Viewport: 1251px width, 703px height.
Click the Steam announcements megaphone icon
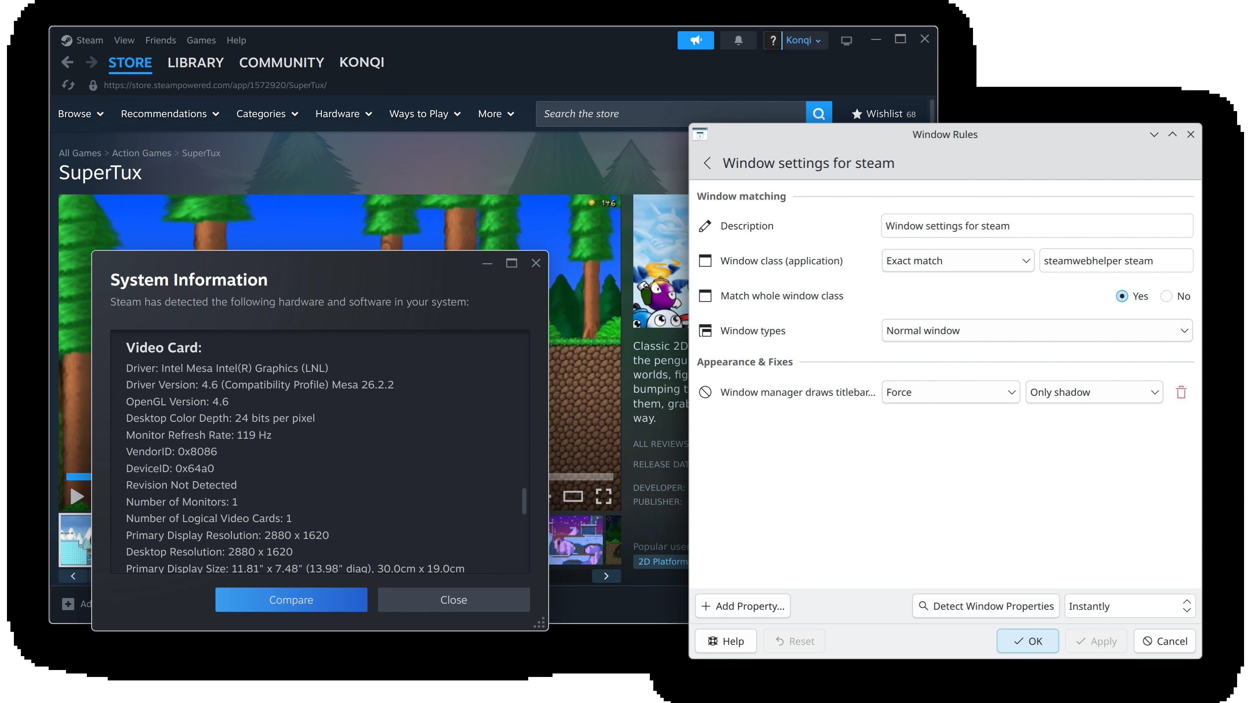click(x=695, y=40)
